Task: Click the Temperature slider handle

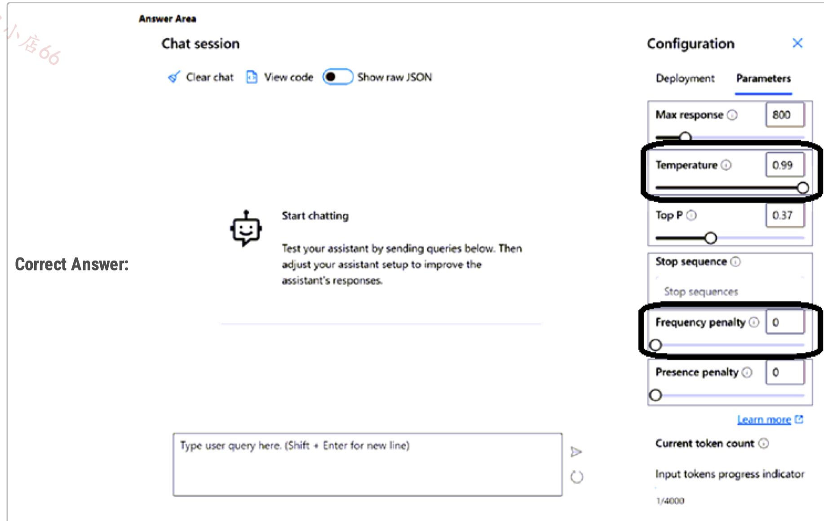Action: pyautogui.click(x=803, y=188)
